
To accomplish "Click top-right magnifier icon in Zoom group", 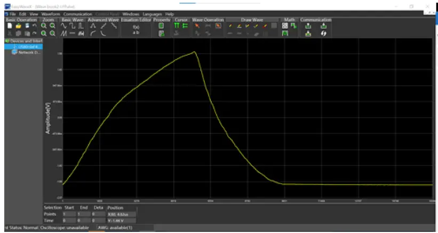I will (52, 26).
